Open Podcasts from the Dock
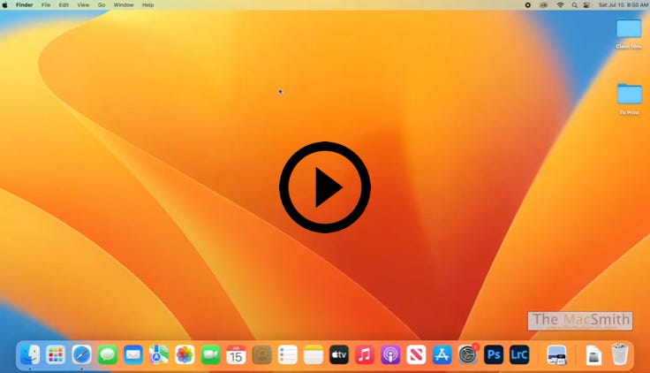Screen dimensions: 650x373 (x=390, y=354)
